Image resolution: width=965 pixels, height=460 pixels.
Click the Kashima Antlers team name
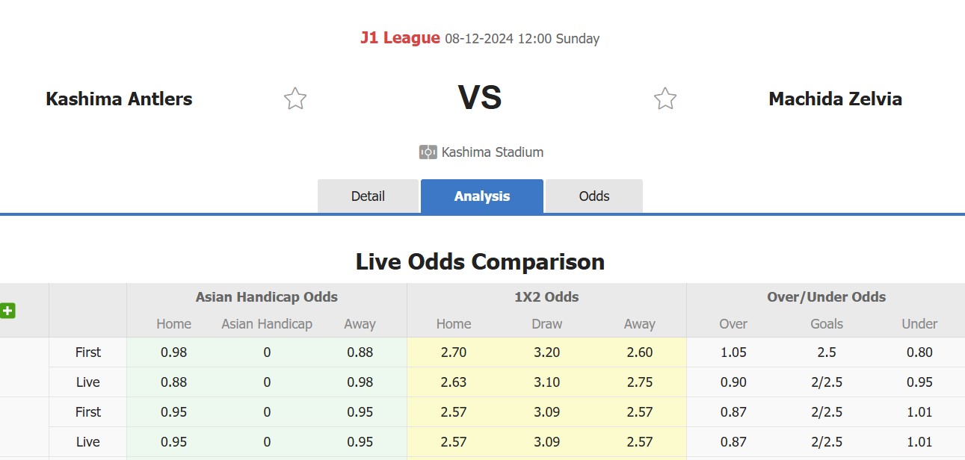(x=119, y=99)
